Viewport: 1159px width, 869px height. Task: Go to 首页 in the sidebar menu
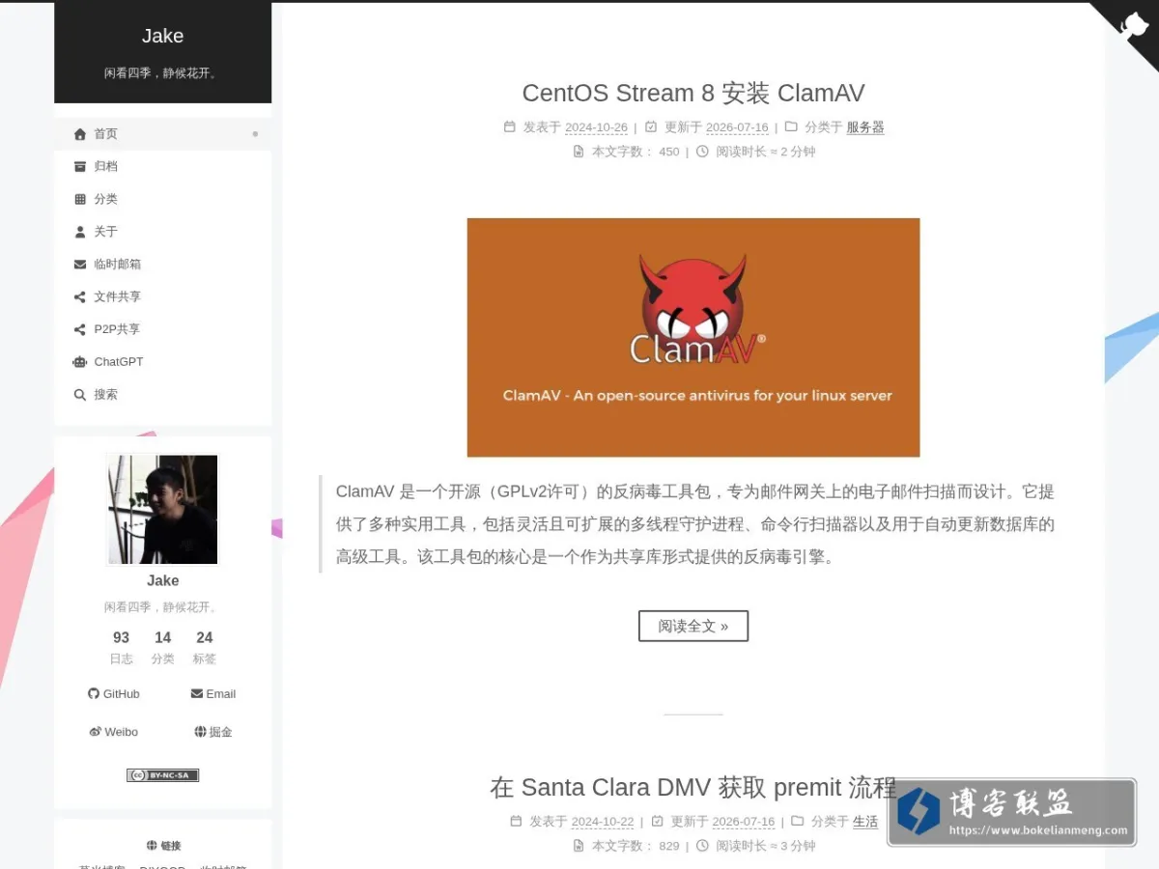162,134
